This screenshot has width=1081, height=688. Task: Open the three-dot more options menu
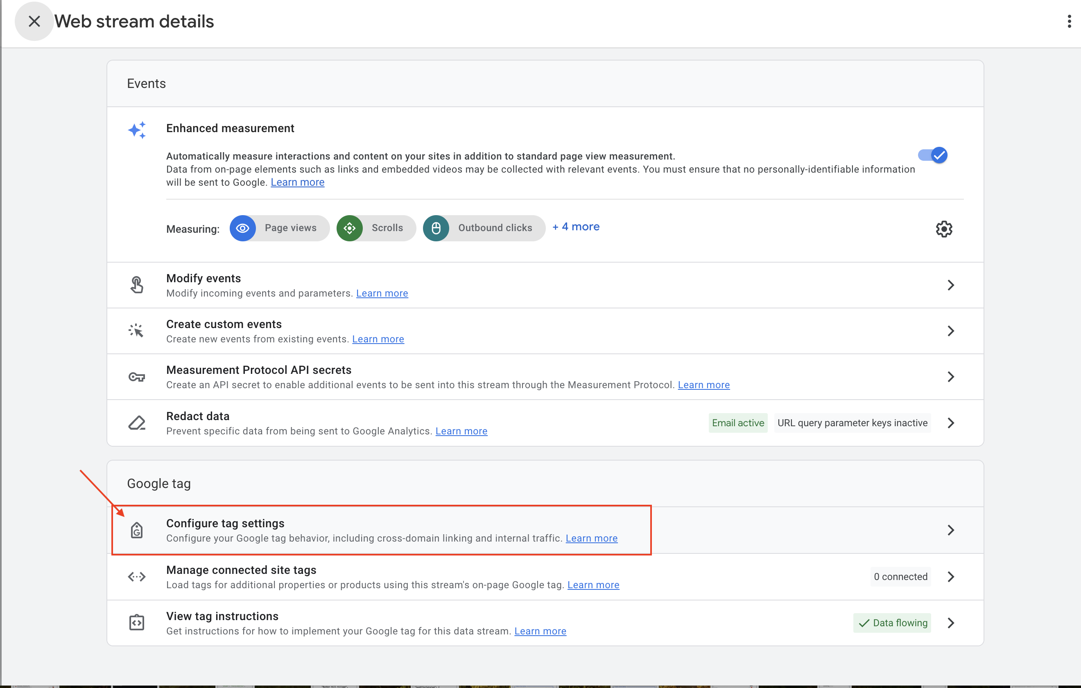[x=1069, y=21]
